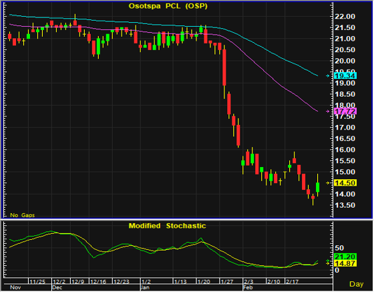
Task: Click the Nov month label
Action: click(15, 287)
